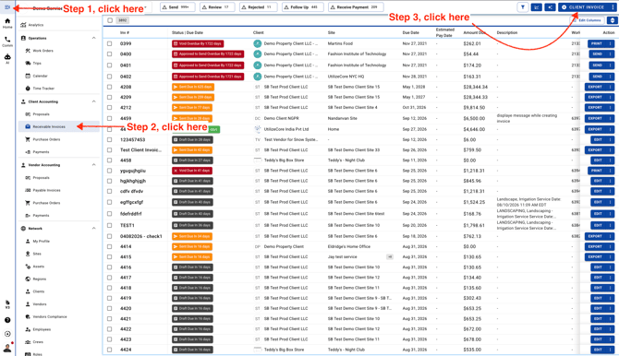The width and height of the screenshot is (619, 356).
Task: Click the share icon button
Action: 550,7
